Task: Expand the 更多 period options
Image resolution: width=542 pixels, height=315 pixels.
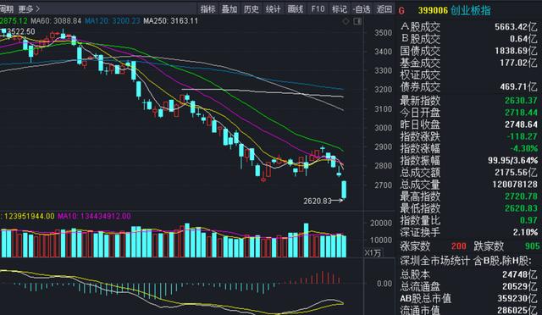Action: (x=29, y=9)
